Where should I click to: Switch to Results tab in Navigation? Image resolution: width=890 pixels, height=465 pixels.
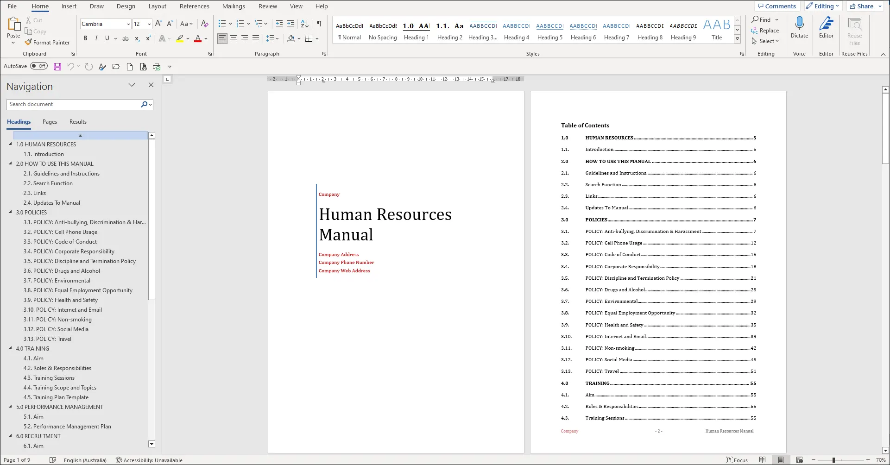pyautogui.click(x=78, y=122)
